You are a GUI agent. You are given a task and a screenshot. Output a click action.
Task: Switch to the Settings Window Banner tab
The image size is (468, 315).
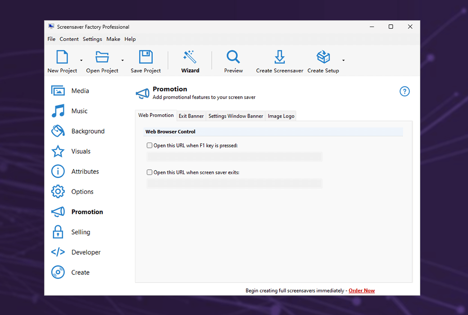tap(235, 116)
